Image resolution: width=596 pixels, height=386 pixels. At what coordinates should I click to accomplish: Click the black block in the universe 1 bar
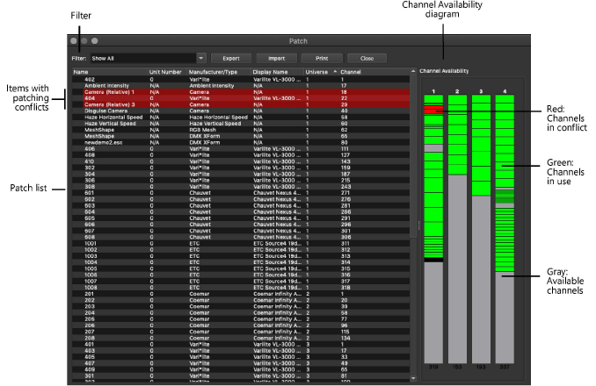433,260
